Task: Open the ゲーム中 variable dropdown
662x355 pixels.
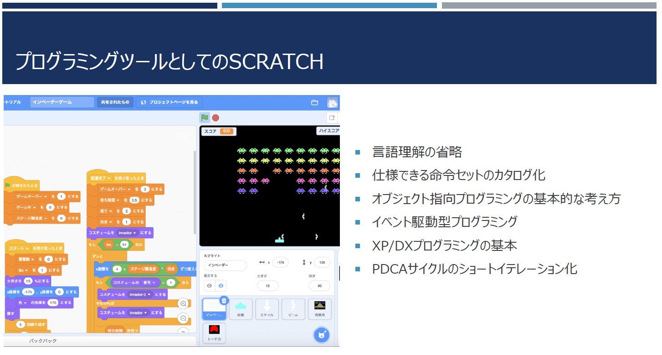Action: (x=26, y=207)
